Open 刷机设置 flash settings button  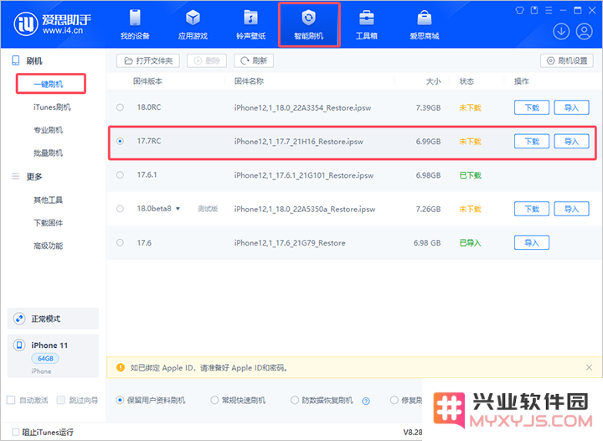[567, 61]
